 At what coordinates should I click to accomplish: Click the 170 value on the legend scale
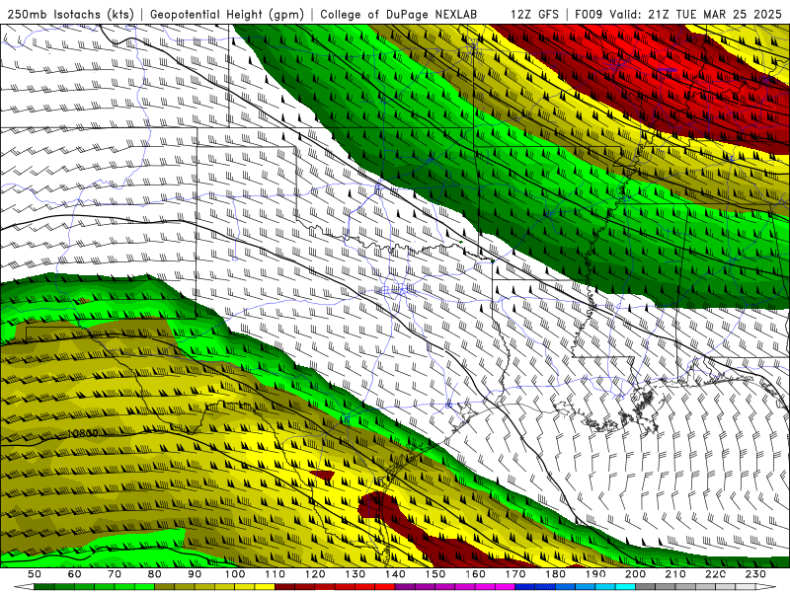[515, 574]
